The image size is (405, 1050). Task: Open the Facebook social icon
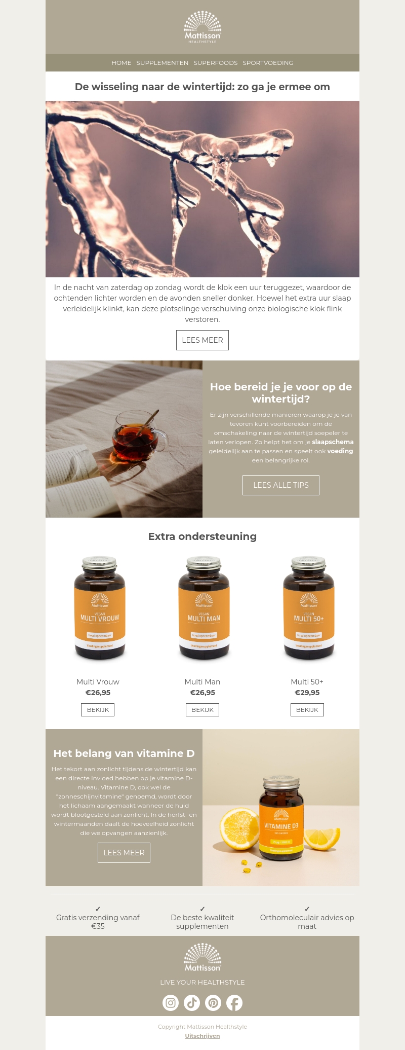click(234, 1002)
